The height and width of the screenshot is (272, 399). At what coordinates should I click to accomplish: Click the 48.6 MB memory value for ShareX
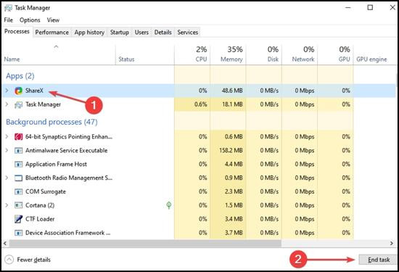pos(232,91)
